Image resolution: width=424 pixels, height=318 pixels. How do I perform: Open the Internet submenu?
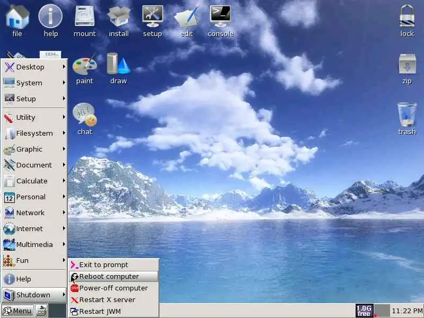click(34, 229)
